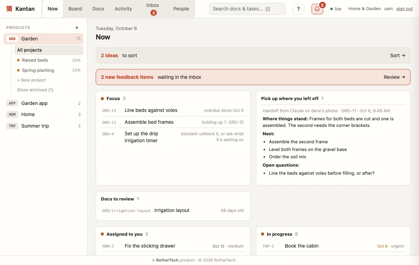Screen dimensions: 419x265
Task: Click the TRP-1 task ID
Action: pyautogui.click(x=268, y=246)
